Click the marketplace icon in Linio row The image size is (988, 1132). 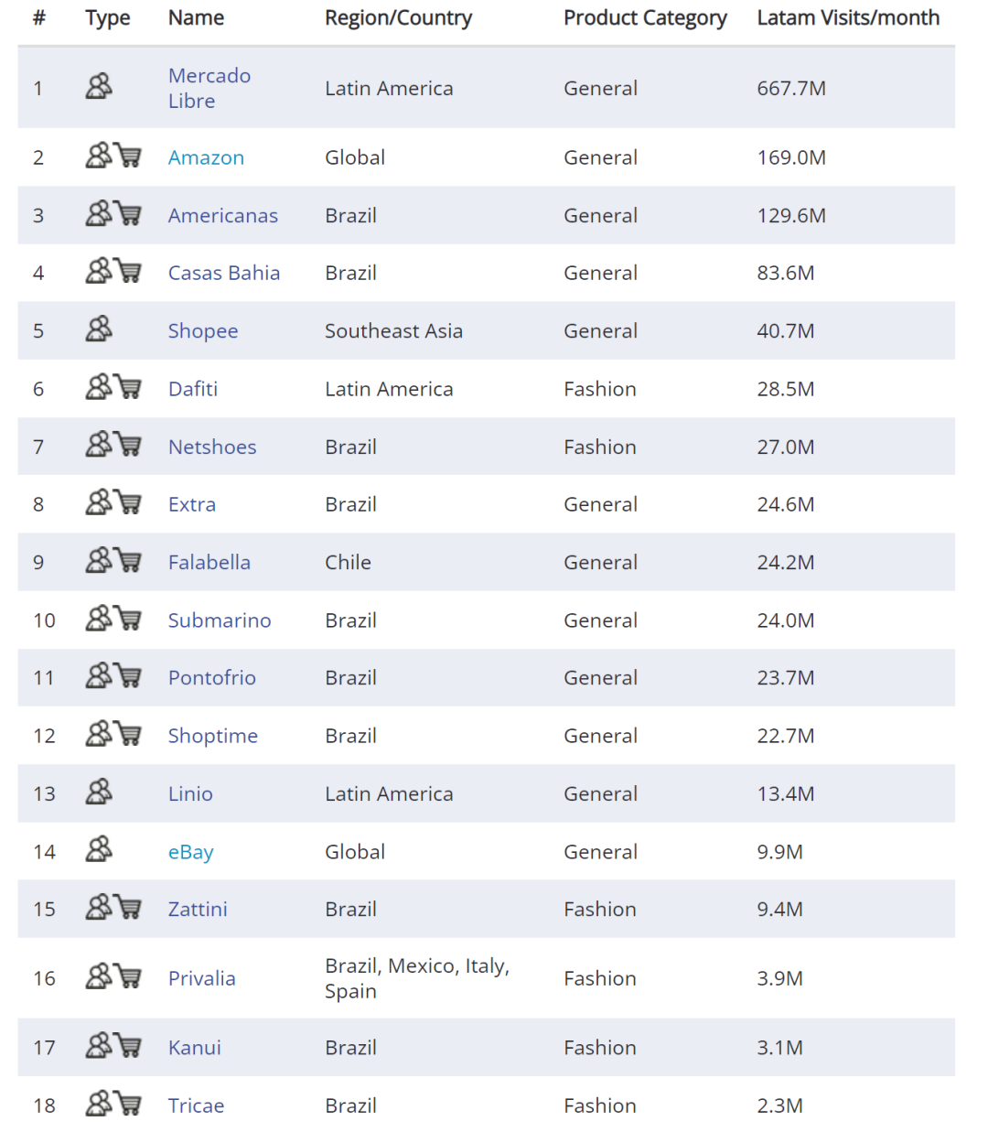coord(99,792)
